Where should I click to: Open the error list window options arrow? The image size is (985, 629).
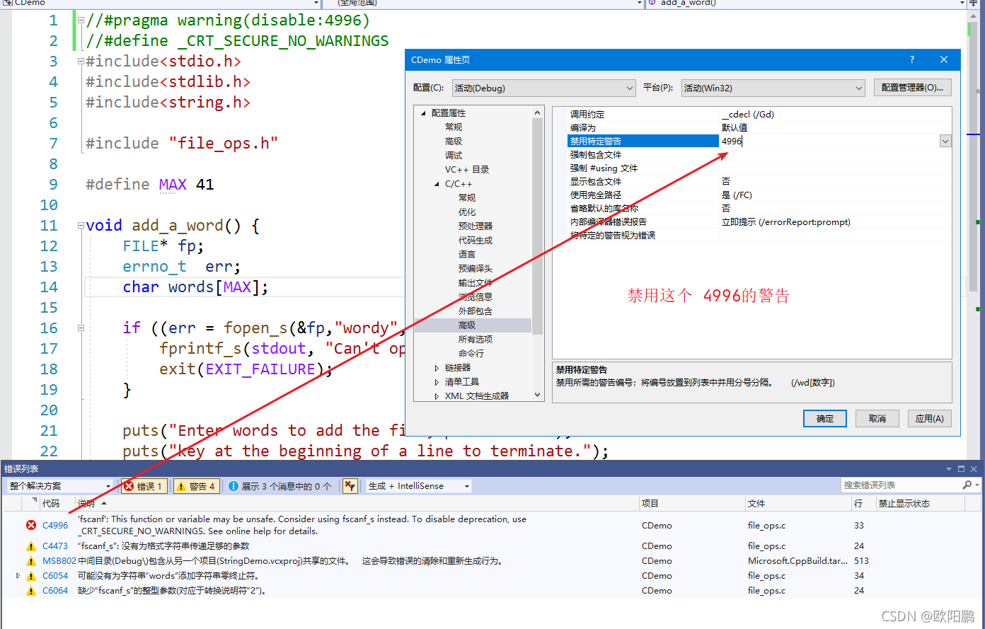pos(949,469)
